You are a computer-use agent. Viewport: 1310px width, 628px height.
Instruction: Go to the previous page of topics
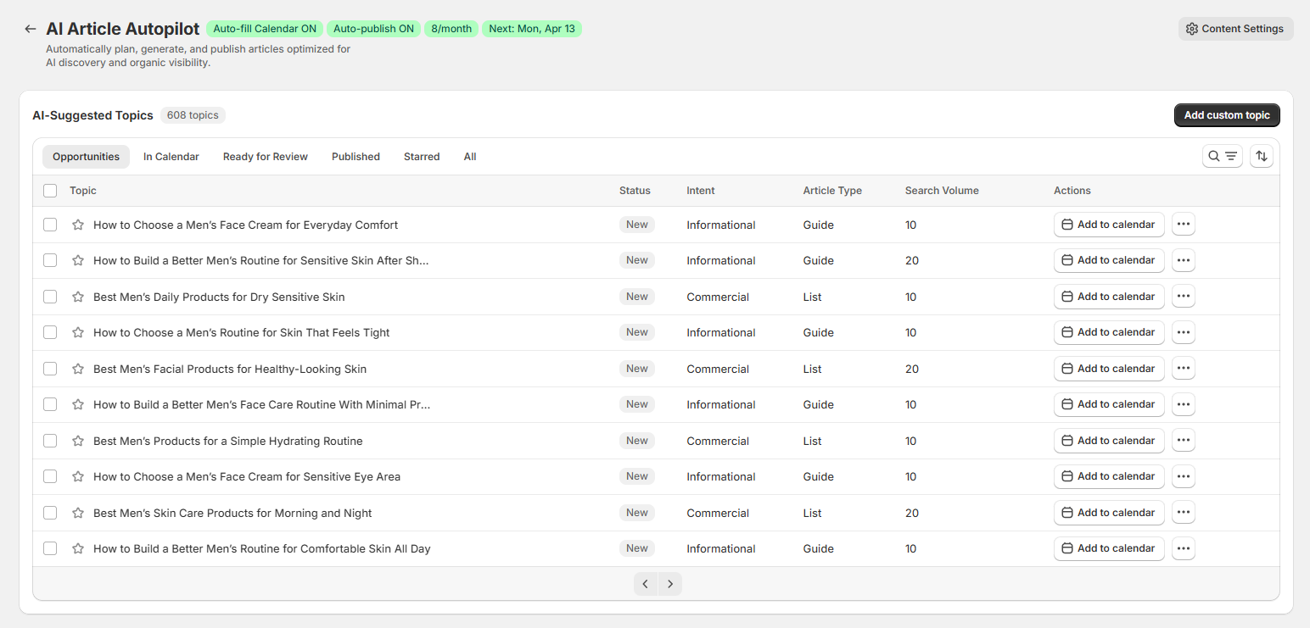[646, 584]
